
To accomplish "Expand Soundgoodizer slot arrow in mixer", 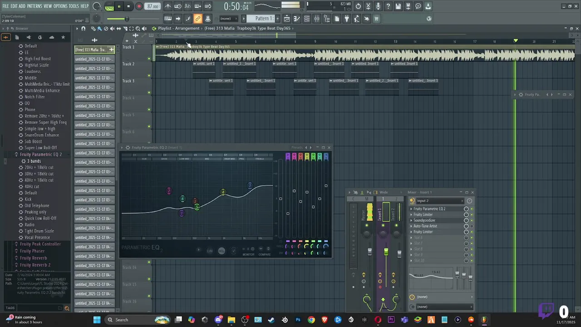I will tap(411, 220).
